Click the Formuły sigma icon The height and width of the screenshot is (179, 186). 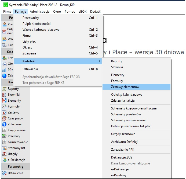tap(4, 106)
